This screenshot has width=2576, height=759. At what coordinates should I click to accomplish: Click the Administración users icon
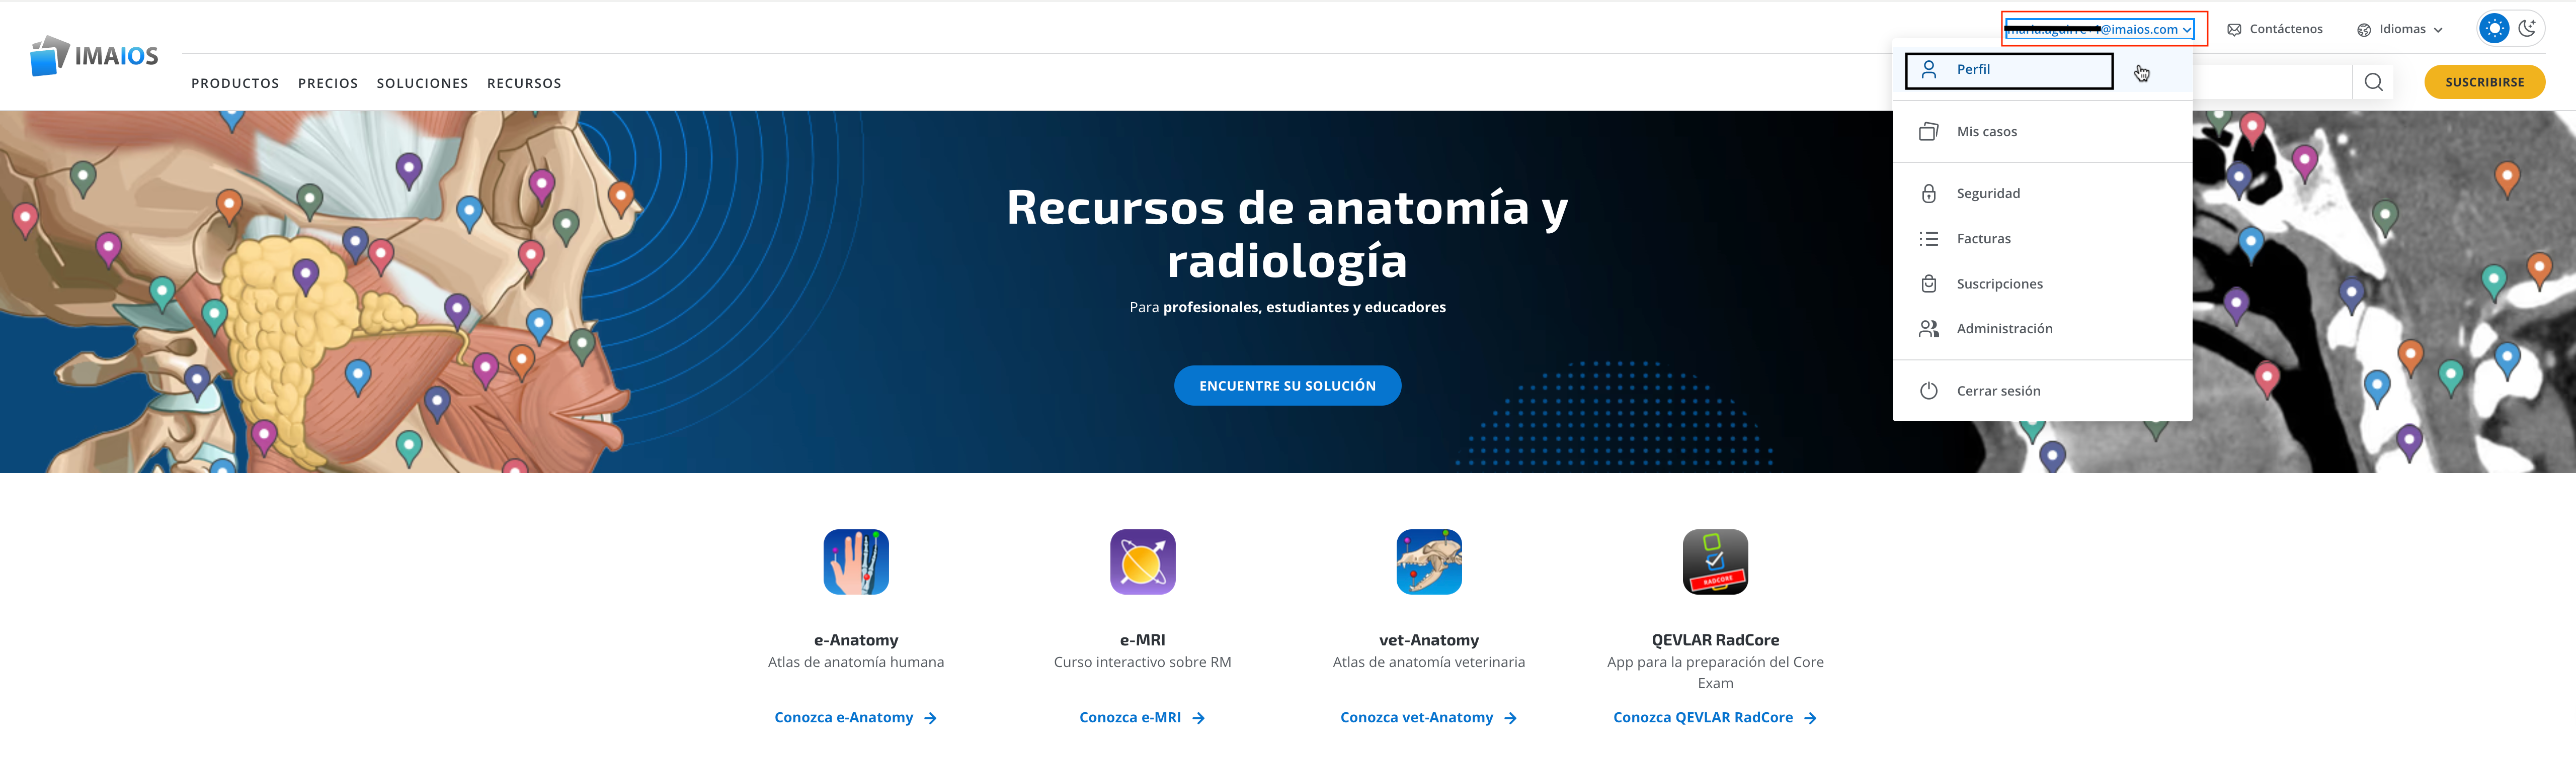tap(1929, 329)
